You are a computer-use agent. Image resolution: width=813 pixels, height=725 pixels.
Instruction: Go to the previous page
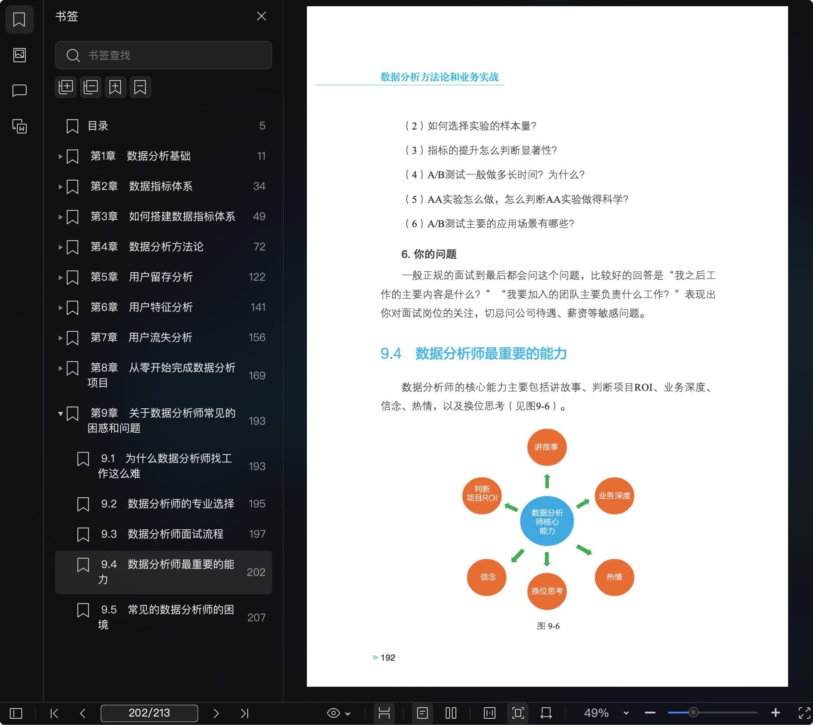[83, 713]
